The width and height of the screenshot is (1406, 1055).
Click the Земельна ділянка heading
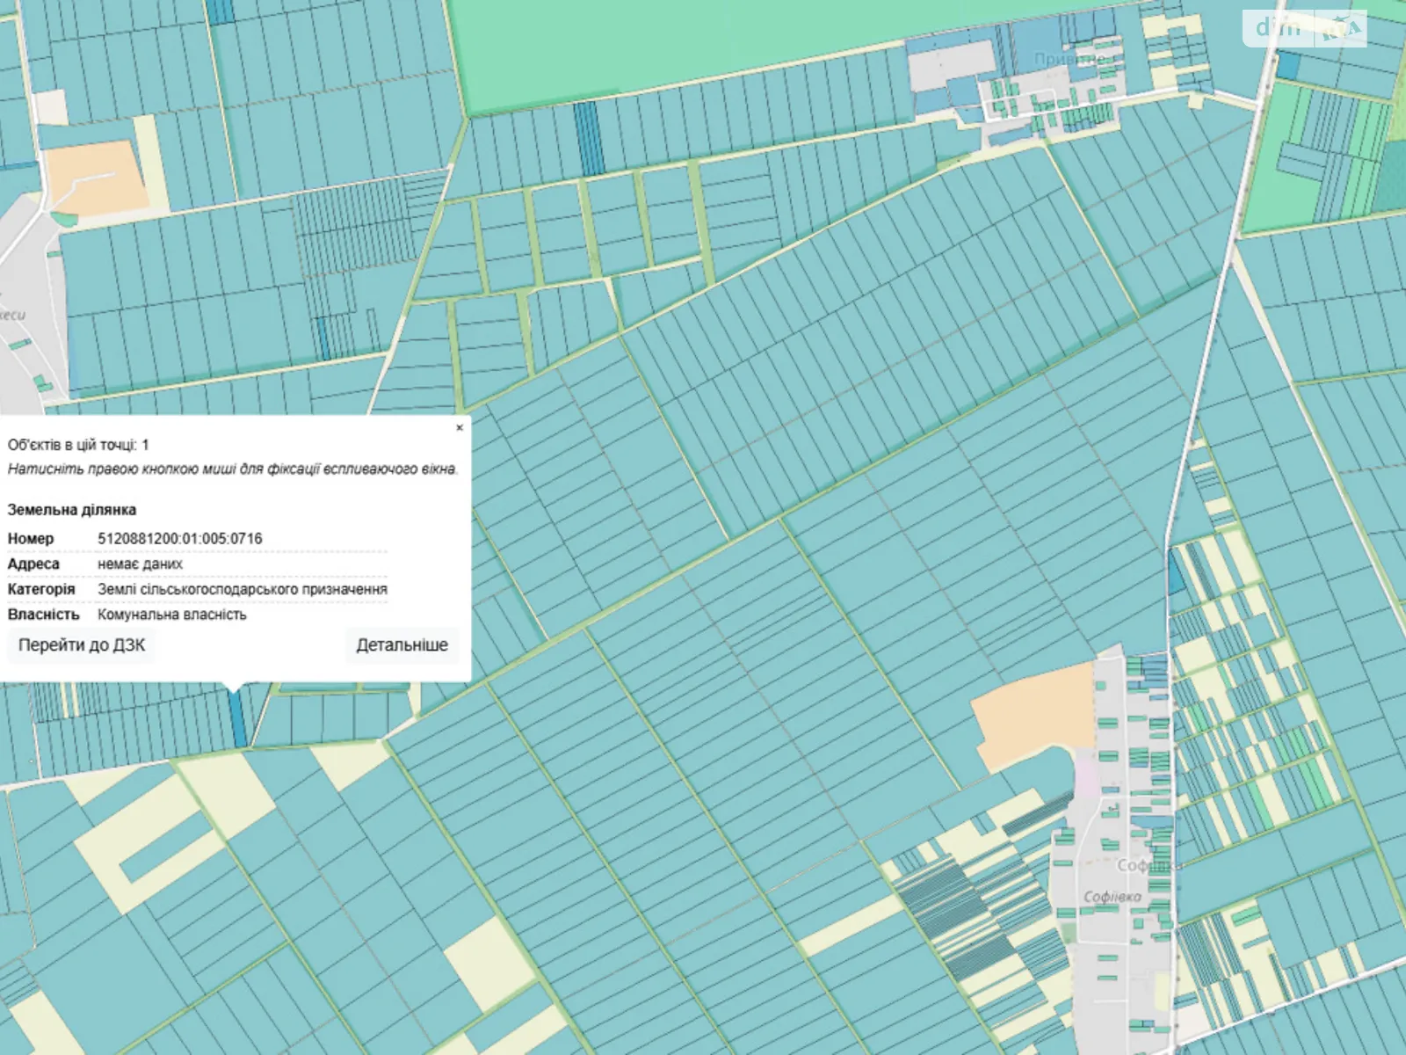tap(71, 510)
